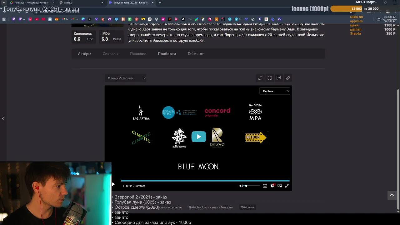
Task: Open the first Telegram bookmark icon
Action: [230, 19]
